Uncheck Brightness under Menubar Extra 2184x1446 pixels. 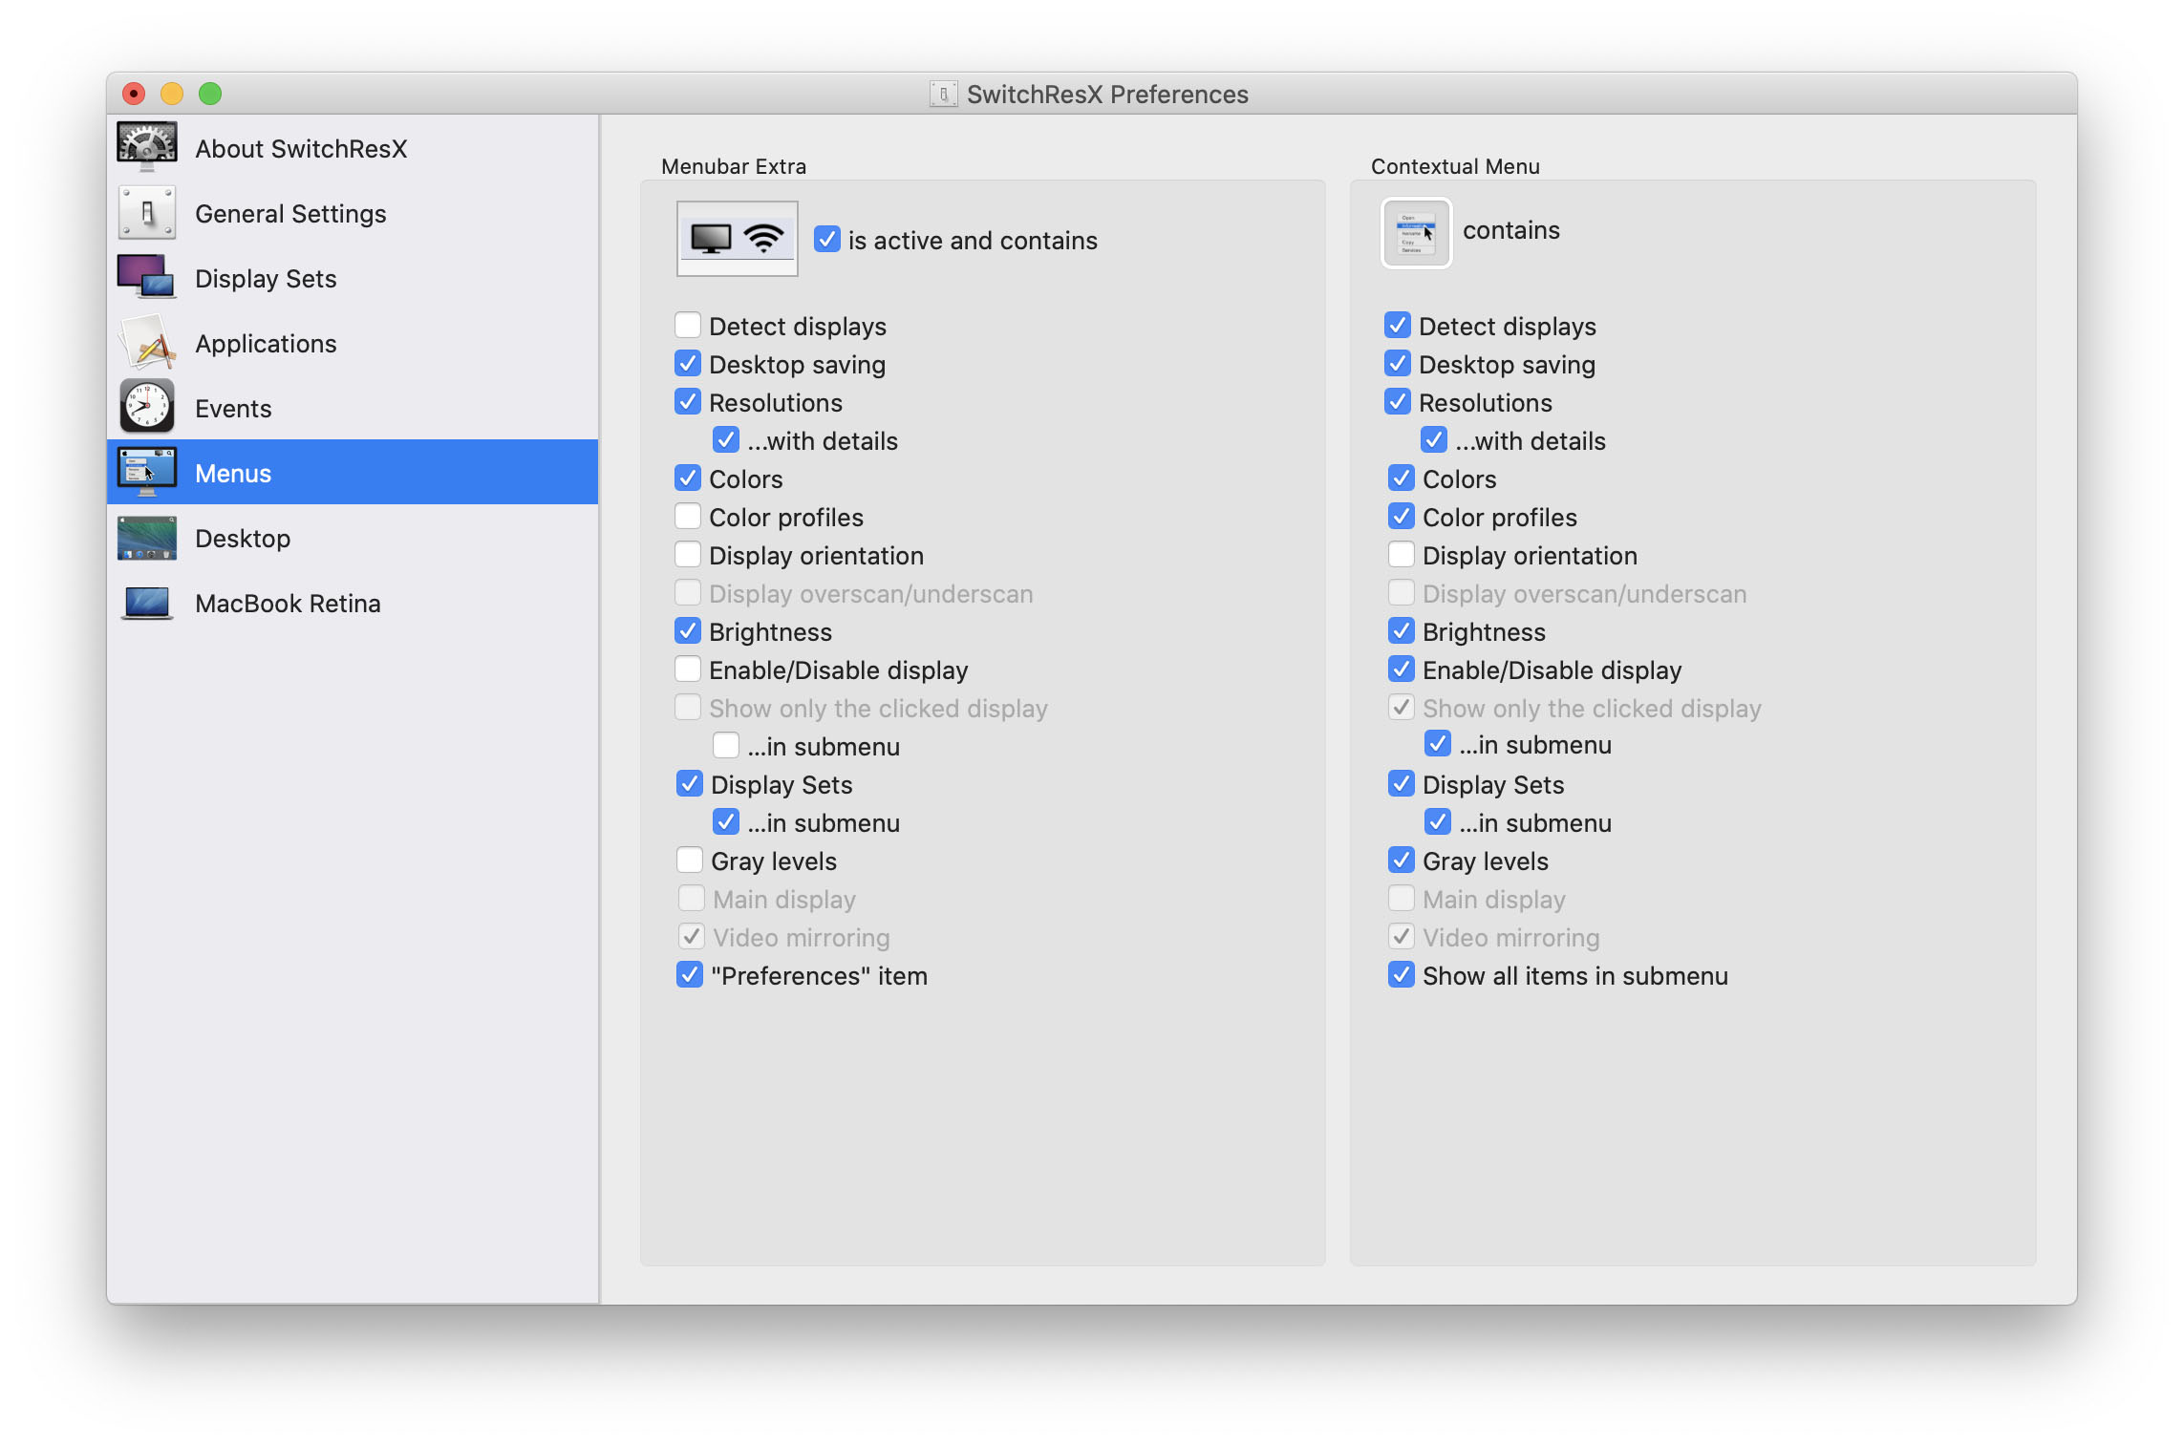(688, 631)
